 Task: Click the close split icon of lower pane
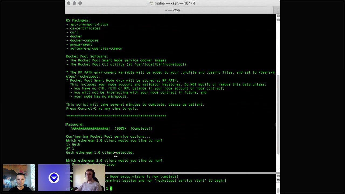pos(278,180)
